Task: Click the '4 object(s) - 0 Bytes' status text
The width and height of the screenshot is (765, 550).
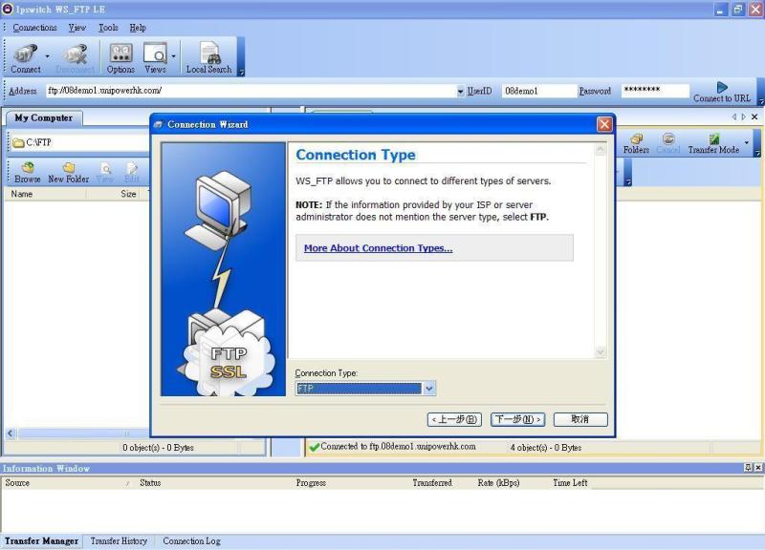Action: coord(546,447)
